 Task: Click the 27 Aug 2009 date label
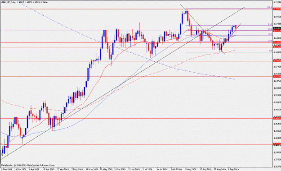(x=220, y=169)
